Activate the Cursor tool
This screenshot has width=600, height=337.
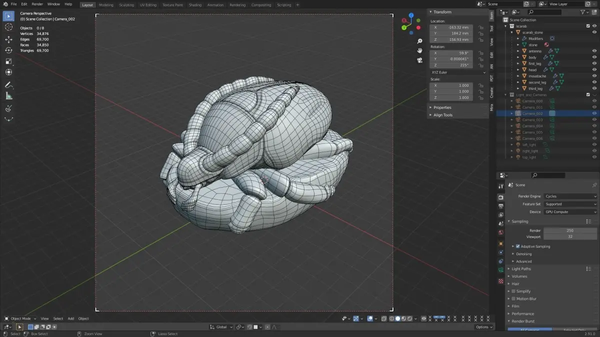point(8,27)
